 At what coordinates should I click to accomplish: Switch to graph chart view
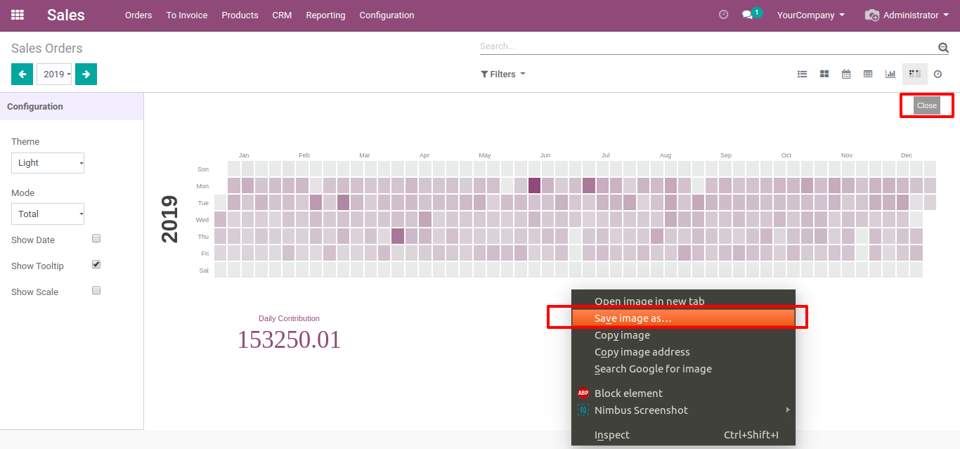pyautogui.click(x=890, y=74)
